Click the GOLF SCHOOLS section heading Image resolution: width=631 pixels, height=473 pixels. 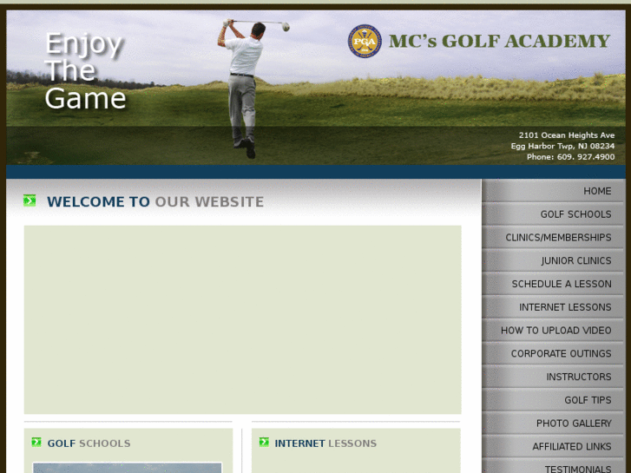click(89, 443)
